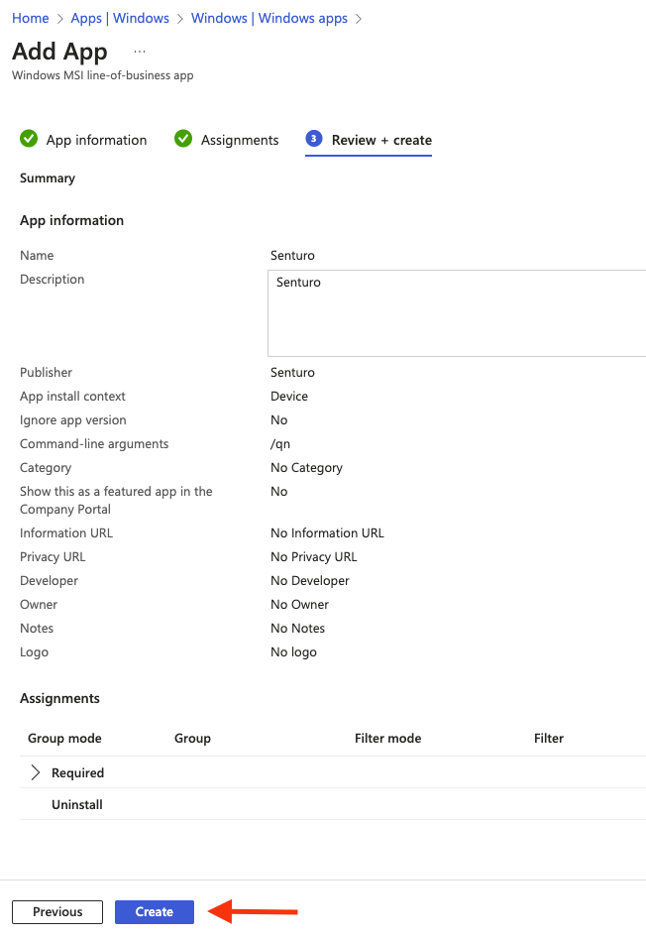Navigate to Home breadcrumb link

[x=31, y=18]
